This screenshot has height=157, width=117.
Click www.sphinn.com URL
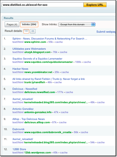35,42
